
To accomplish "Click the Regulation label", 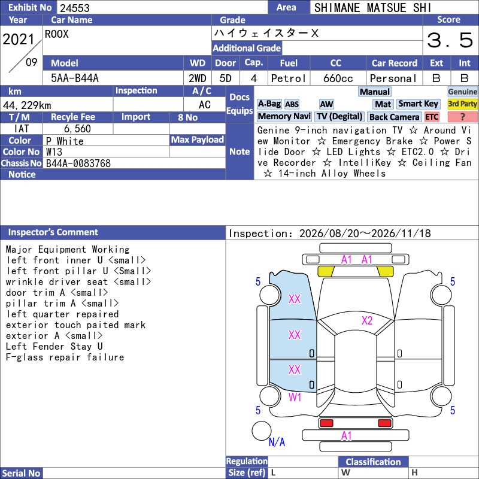I will pyautogui.click(x=247, y=461).
